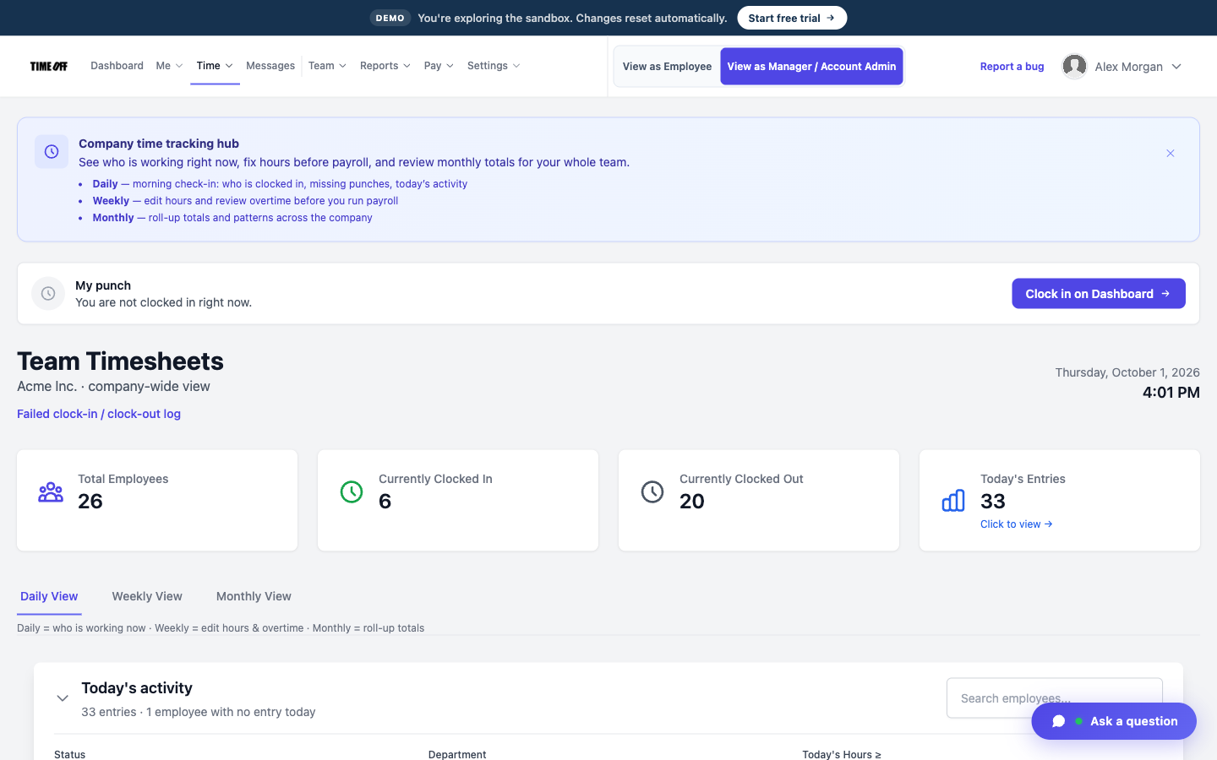Screen dimensions: 1217x760
Task: Click the TIME OFF logo
Action: [49, 66]
